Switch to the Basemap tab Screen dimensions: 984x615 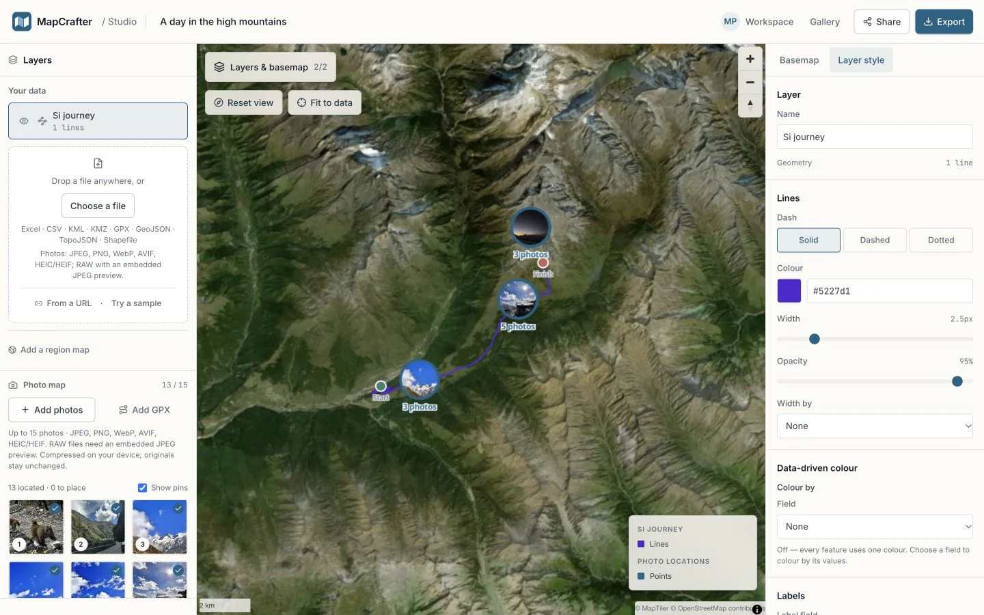(799, 60)
